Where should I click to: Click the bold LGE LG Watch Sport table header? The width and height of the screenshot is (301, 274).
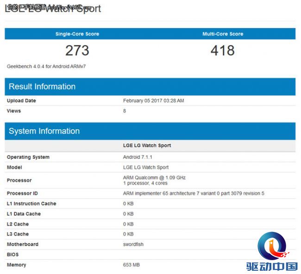(x=147, y=146)
